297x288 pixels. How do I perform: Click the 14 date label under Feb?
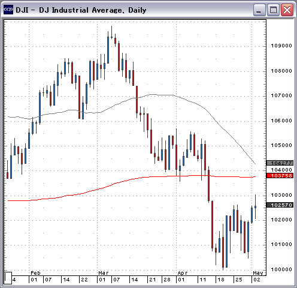coord(66,280)
